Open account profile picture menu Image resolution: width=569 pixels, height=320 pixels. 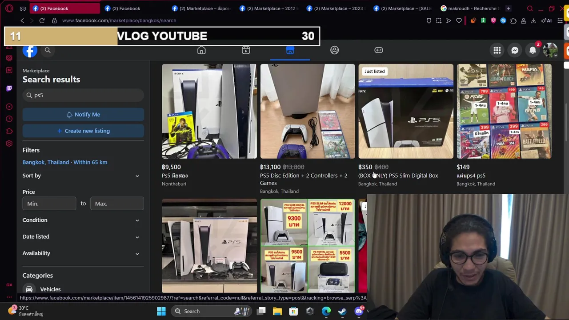550,50
